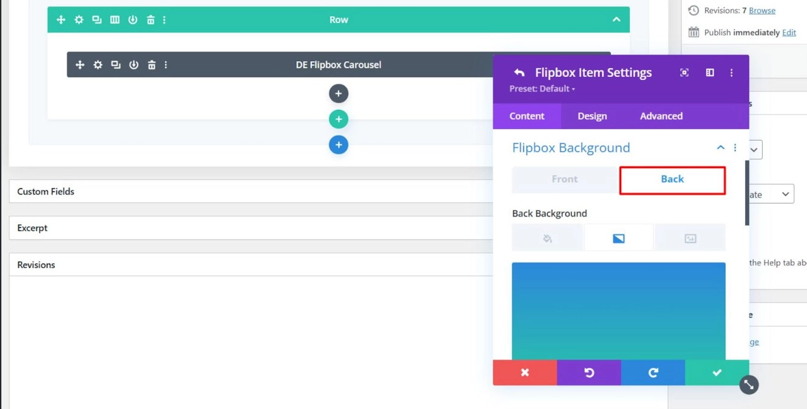Click the Flipbox Item Settings title
The image size is (807, 409).
593,73
